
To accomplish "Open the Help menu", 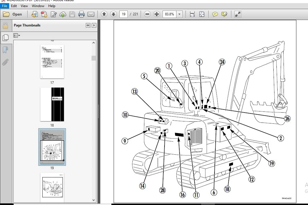I will click(x=52, y=6).
